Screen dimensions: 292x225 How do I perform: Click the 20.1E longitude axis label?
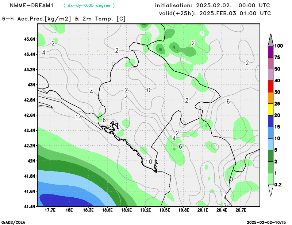203,210
